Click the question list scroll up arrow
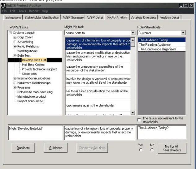 (133, 40)
